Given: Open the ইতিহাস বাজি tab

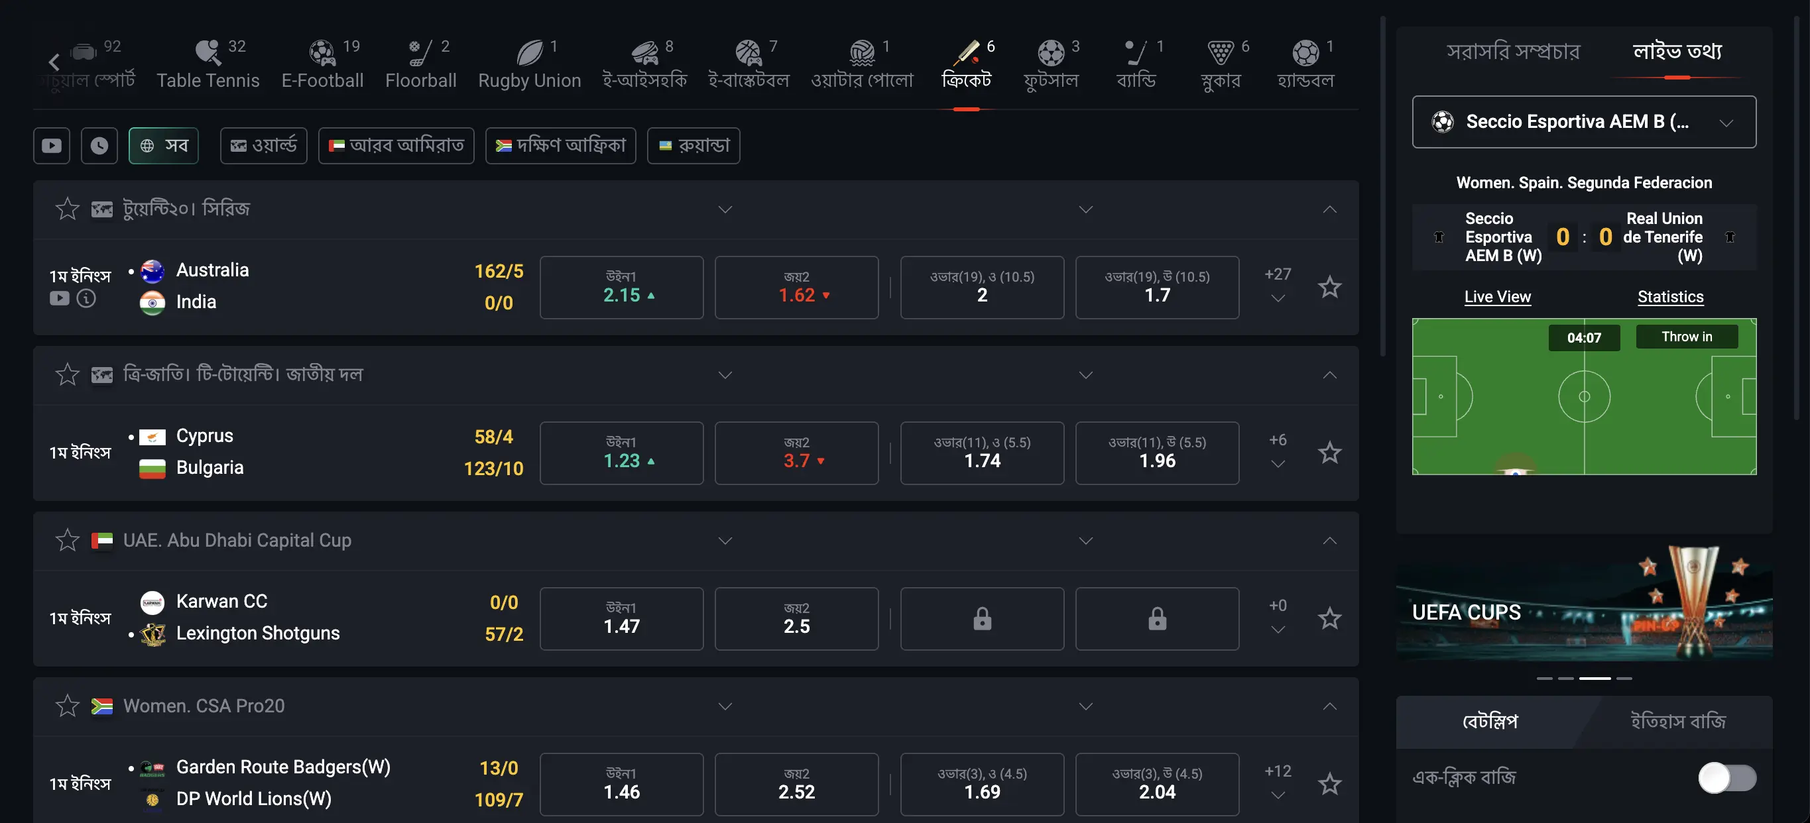Looking at the screenshot, I should click(x=1680, y=720).
